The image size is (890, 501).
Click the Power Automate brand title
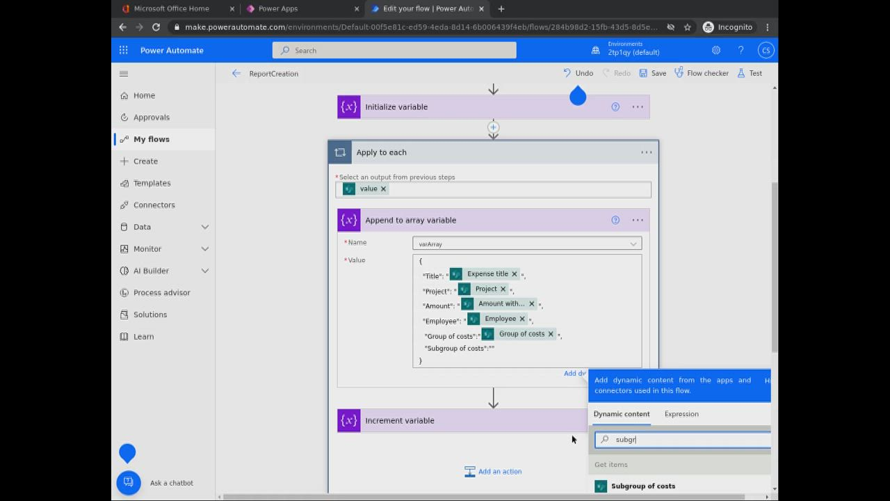point(172,50)
